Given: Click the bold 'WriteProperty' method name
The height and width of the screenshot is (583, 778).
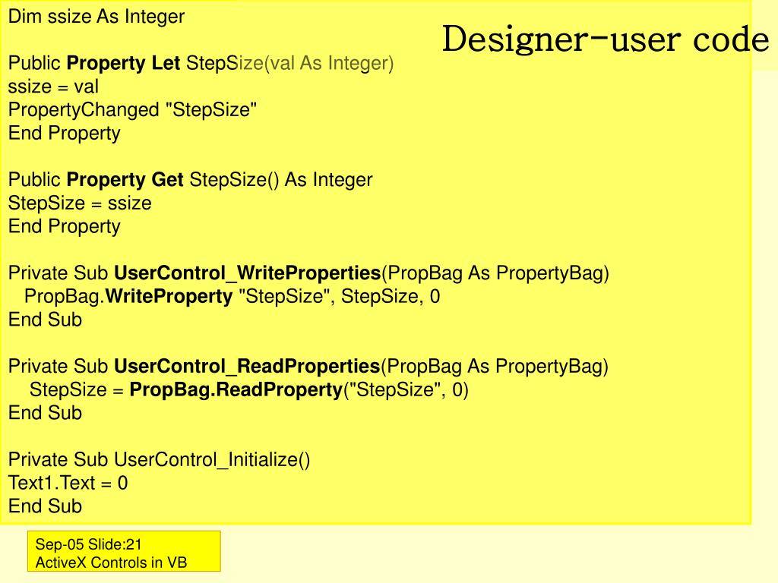Looking at the screenshot, I should tap(169, 297).
